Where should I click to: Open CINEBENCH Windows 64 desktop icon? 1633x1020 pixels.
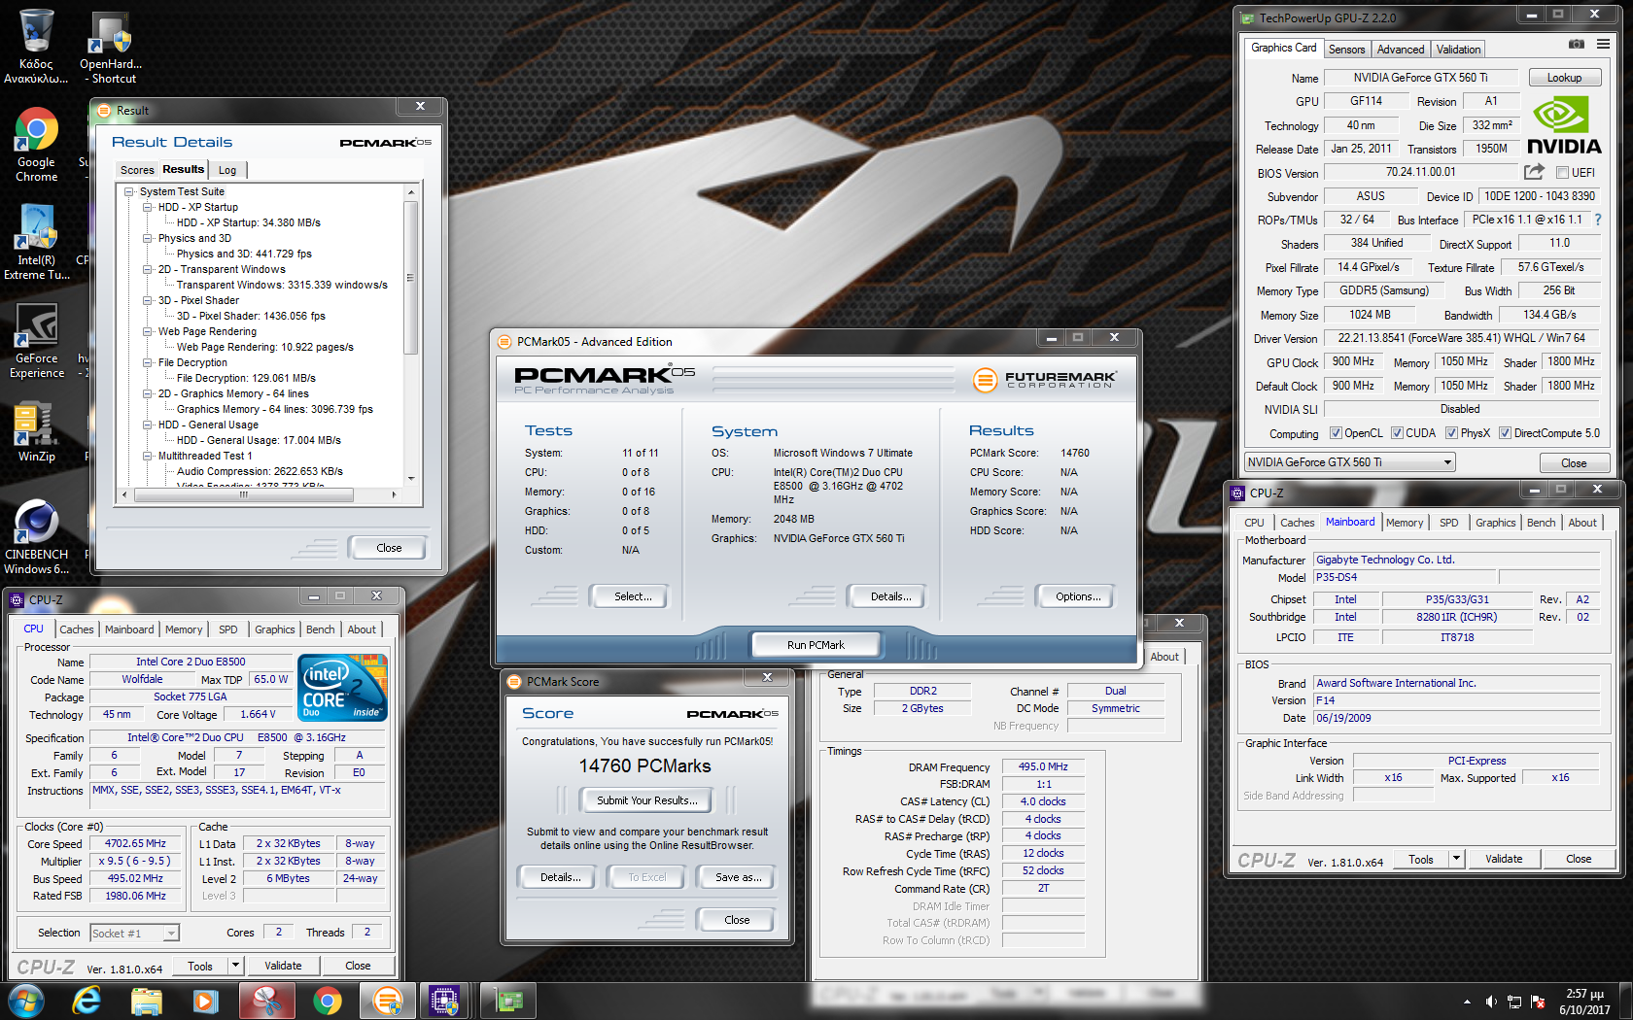tap(36, 537)
